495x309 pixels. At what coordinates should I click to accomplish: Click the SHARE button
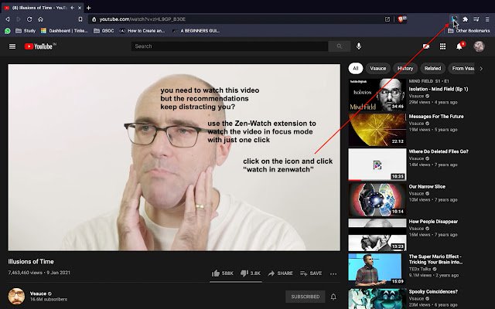click(280, 273)
